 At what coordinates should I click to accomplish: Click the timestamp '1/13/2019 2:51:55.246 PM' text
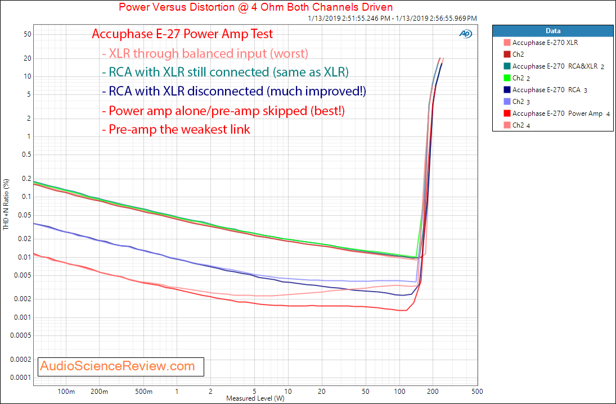click(350, 19)
